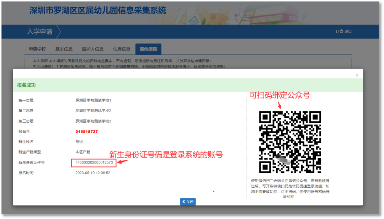384x219 pixels.
Task: Open the 申请学校 tab
Action: (x=37, y=49)
